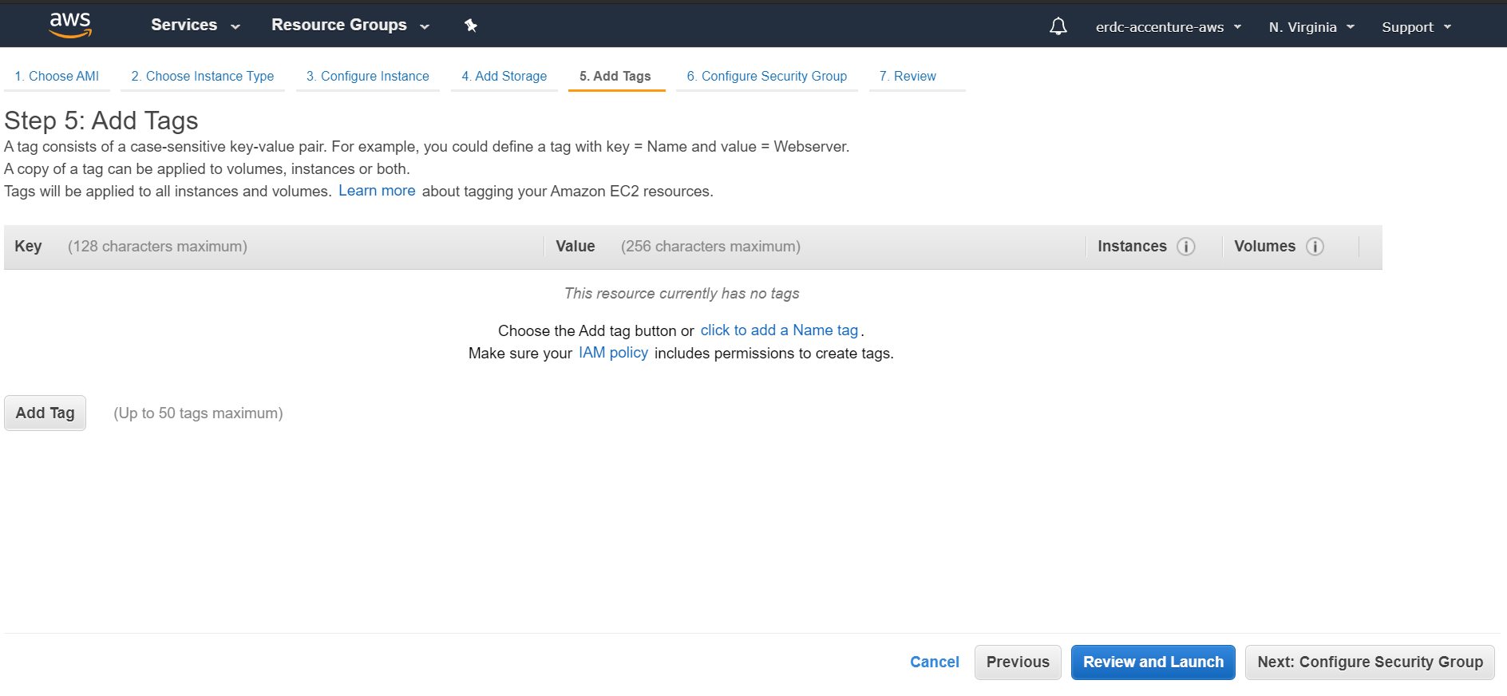This screenshot has height=696, width=1507.
Task: Click the Instances column info icon
Action: pyautogui.click(x=1186, y=247)
